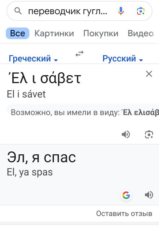Switch to the Картинки tab
The height and width of the screenshot is (232, 159).
[x=54, y=33]
